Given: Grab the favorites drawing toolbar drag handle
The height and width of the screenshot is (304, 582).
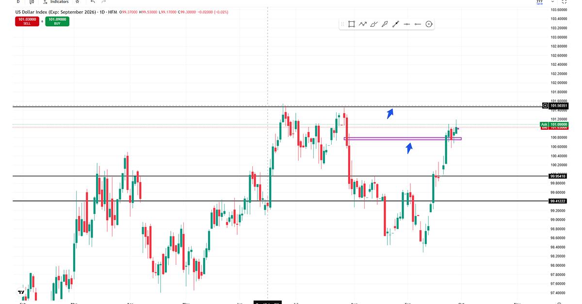Looking at the screenshot, I should [343, 24].
